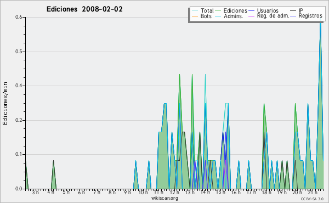Click the blue Usuarios legend color line
This screenshot has height=203, width=329.
(251, 11)
